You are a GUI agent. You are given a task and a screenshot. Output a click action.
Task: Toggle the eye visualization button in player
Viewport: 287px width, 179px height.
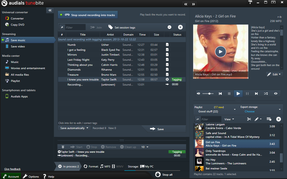pos(275,93)
